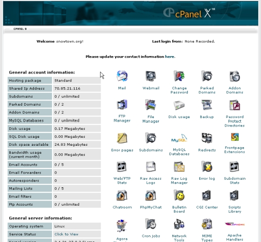Click the Redirects text link

[x=207, y=150]
